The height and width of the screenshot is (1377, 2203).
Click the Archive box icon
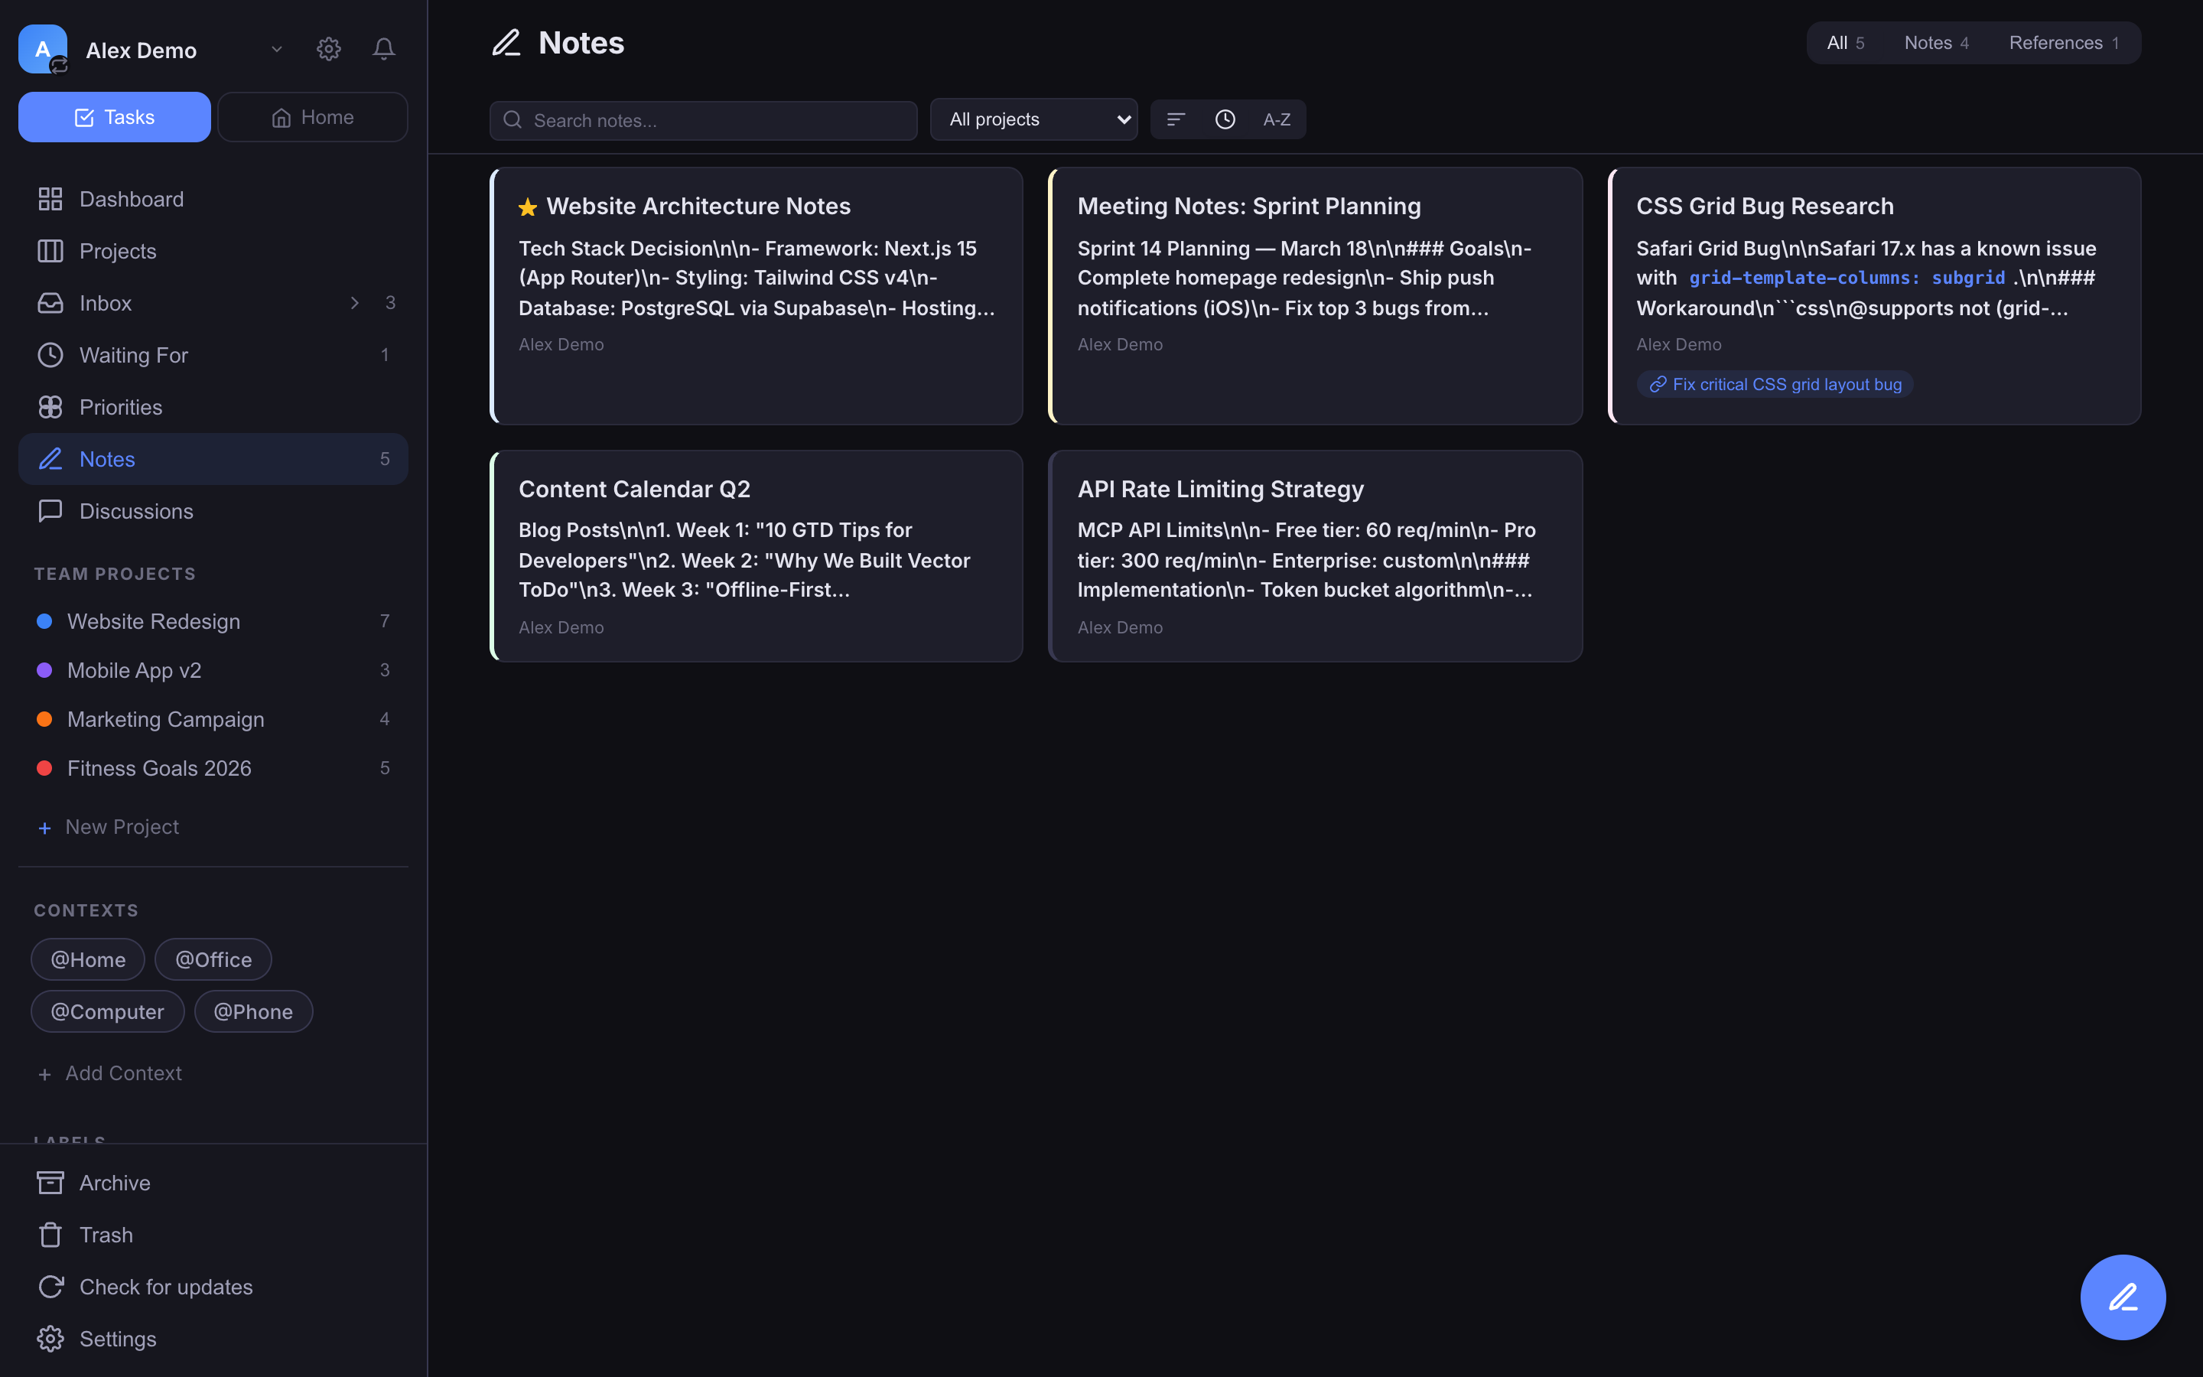tap(50, 1182)
